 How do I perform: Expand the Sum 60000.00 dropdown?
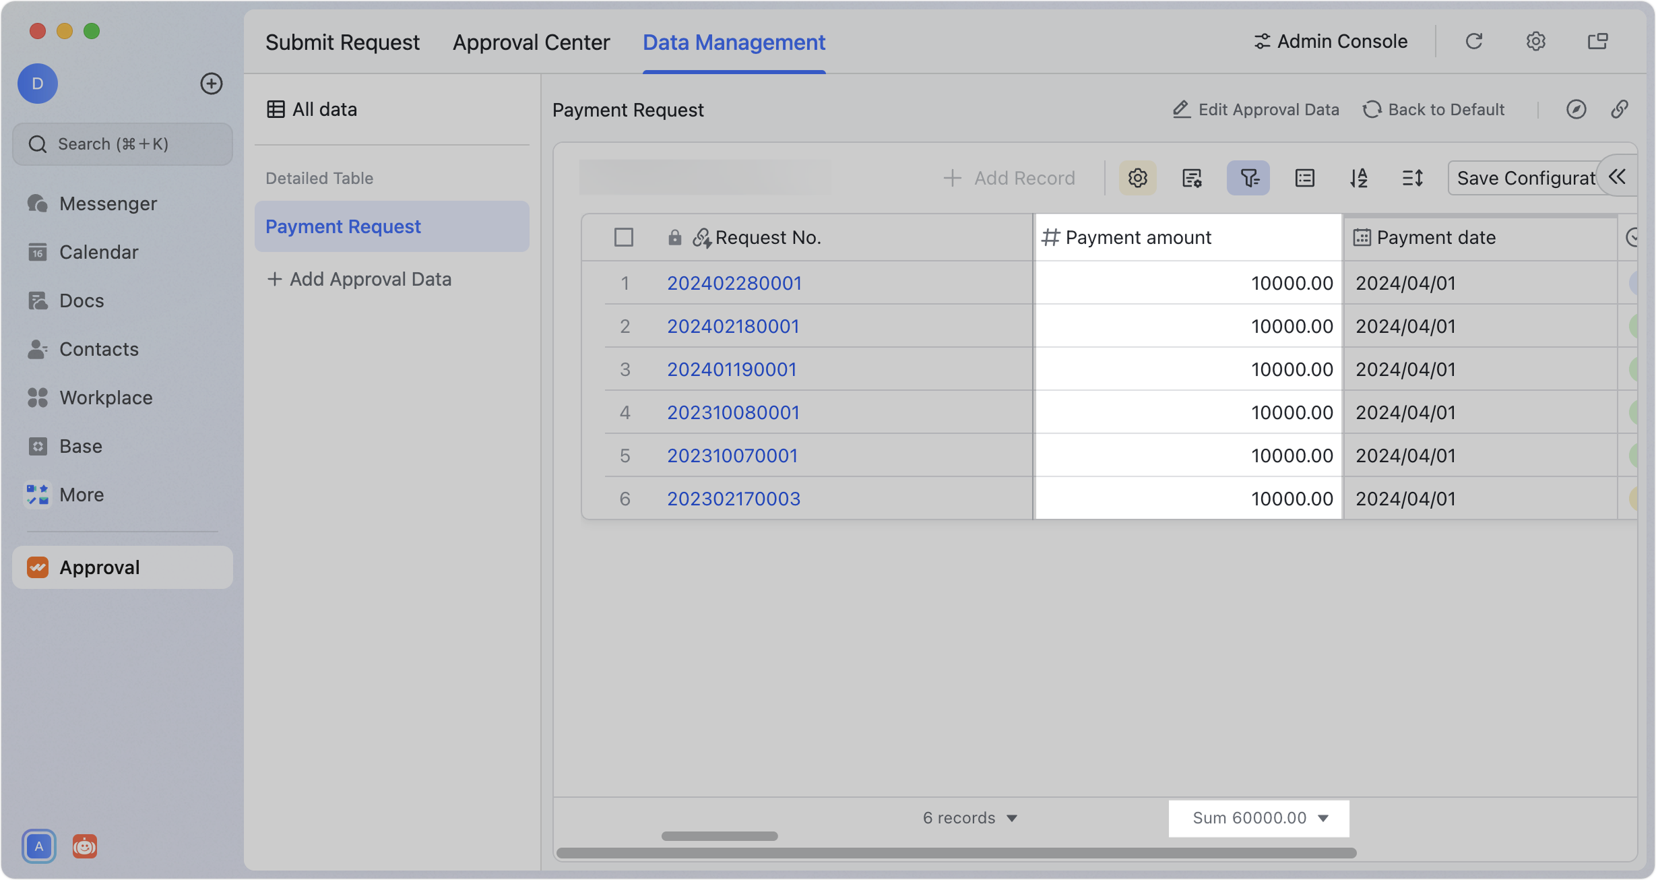tap(1259, 818)
